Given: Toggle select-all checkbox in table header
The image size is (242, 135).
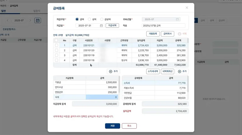Looking at the screenshot, I should [x=56, y=40].
